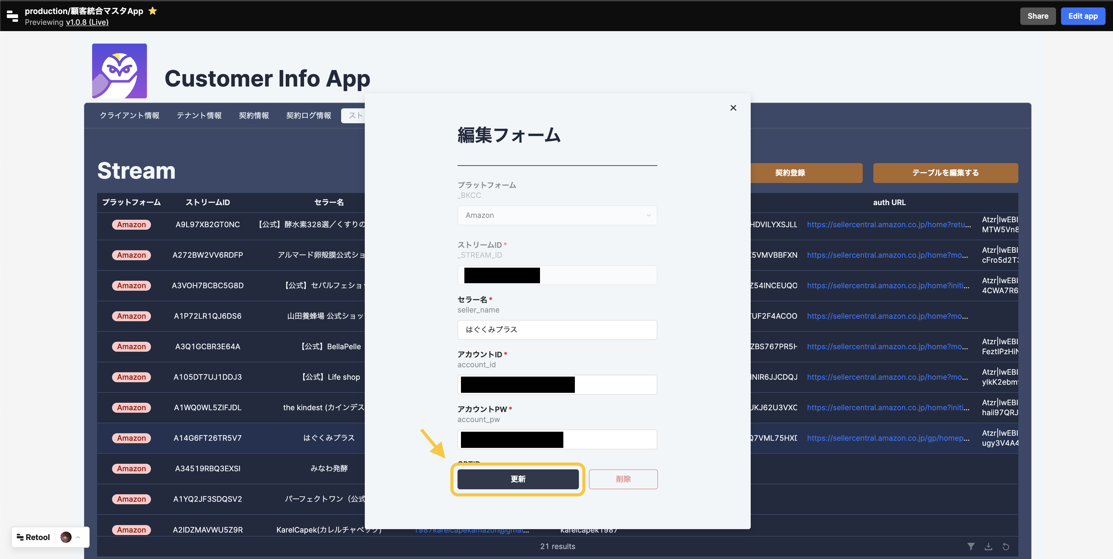The width and height of the screenshot is (1113, 559).
Task: Open the テナント情報 tab
Action: [x=199, y=115]
